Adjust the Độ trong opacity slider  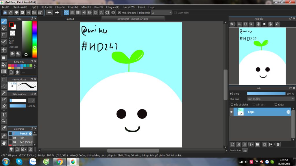[266, 94]
